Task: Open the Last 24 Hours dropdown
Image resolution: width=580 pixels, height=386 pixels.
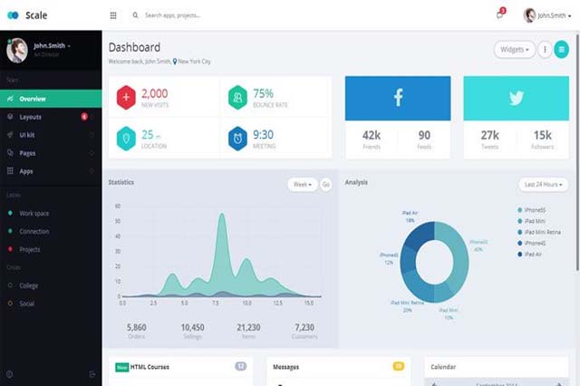Action: (544, 184)
